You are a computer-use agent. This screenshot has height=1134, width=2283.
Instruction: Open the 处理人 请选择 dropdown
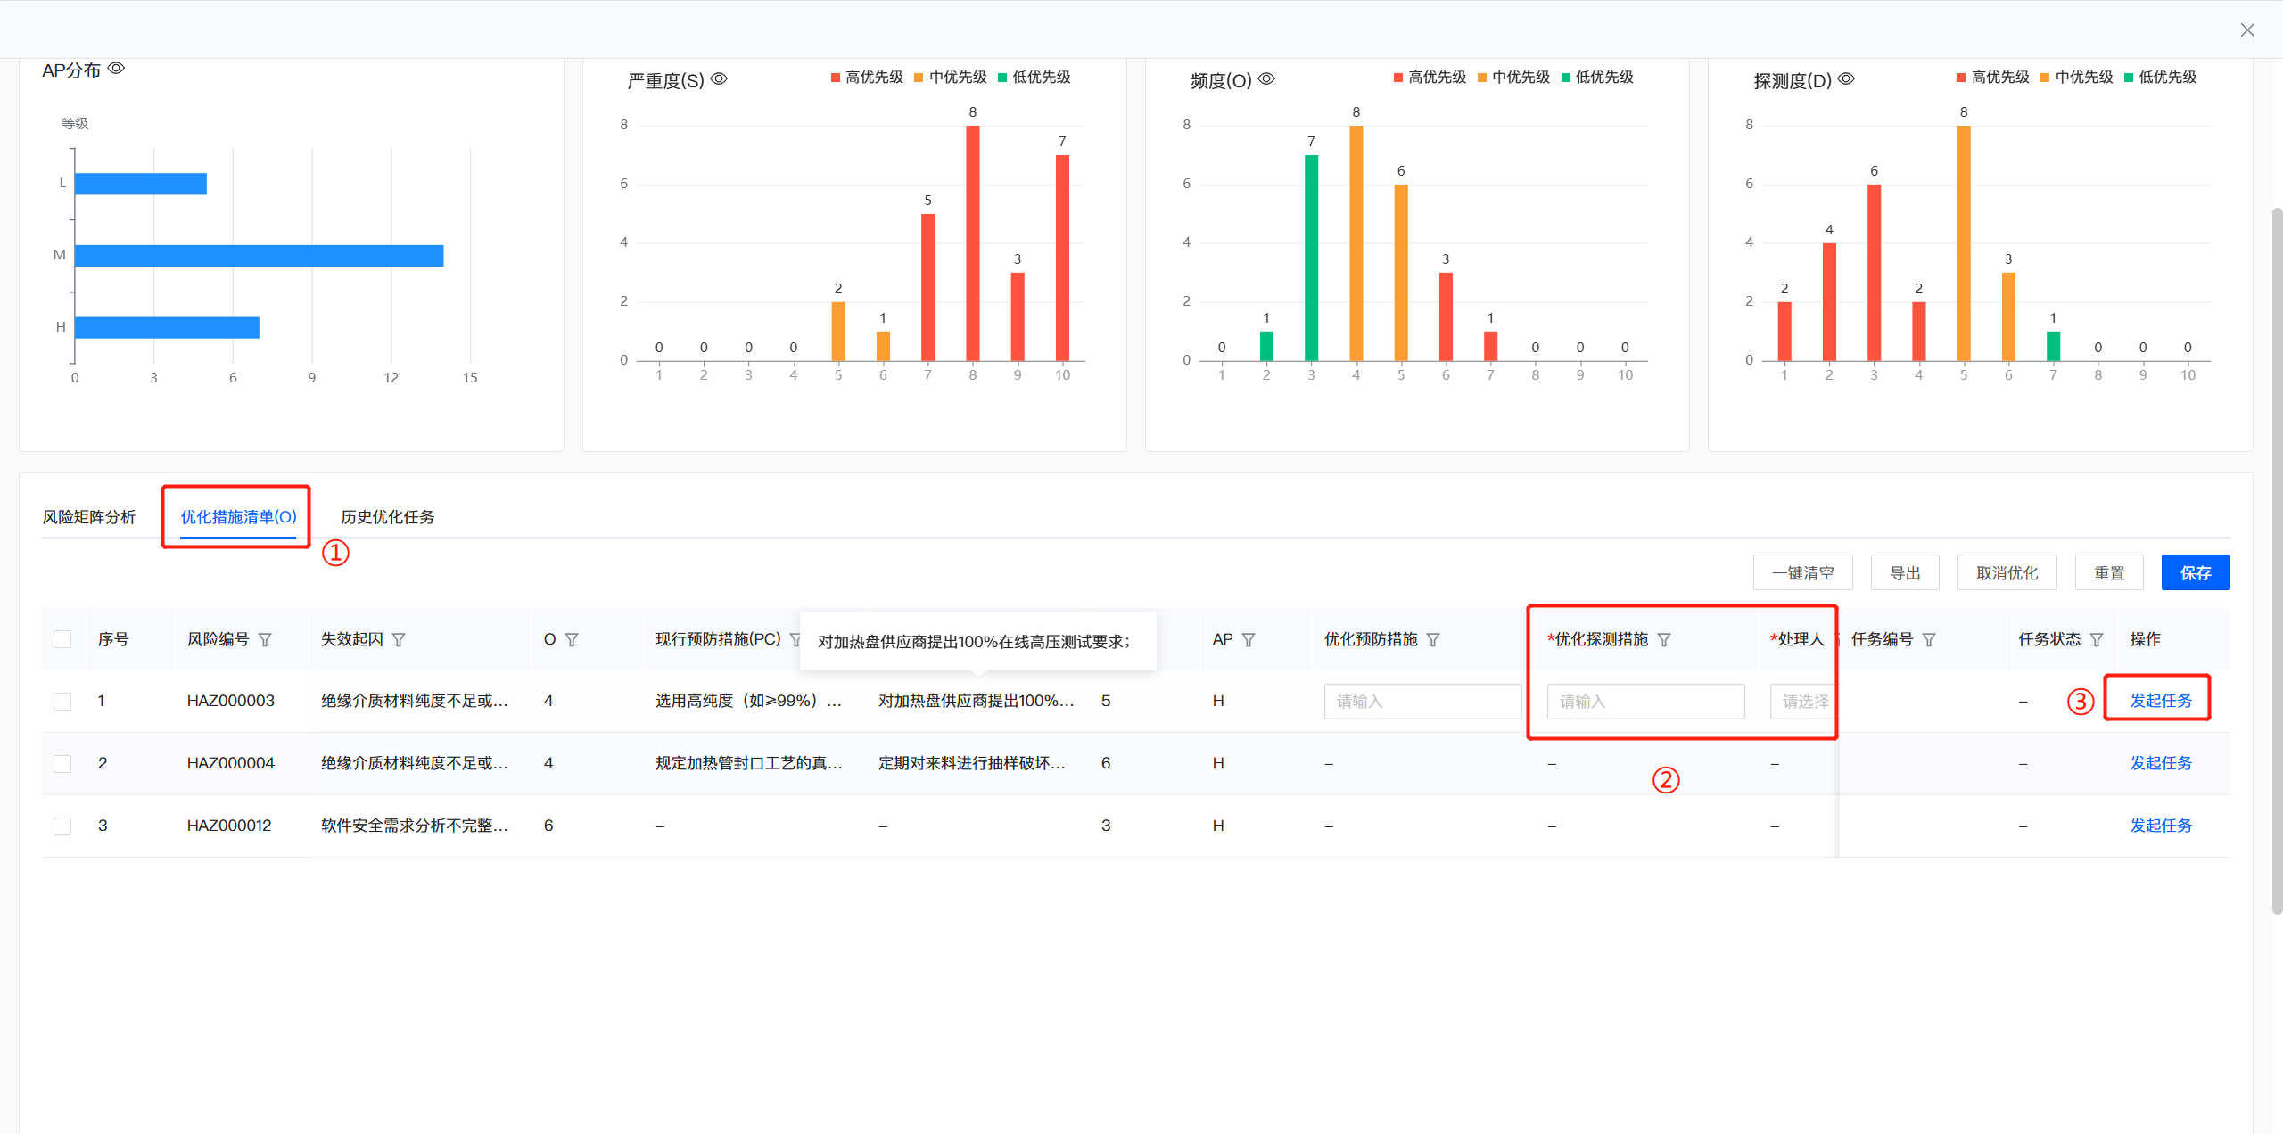pyautogui.click(x=1803, y=702)
